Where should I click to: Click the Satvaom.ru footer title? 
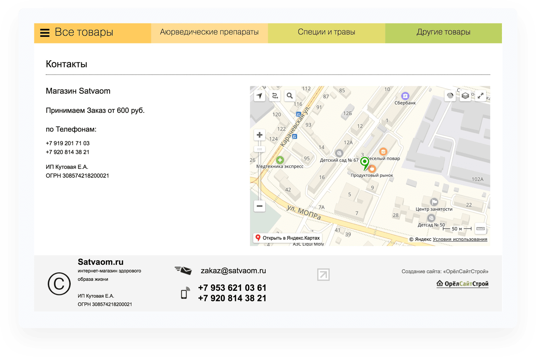coord(101,262)
